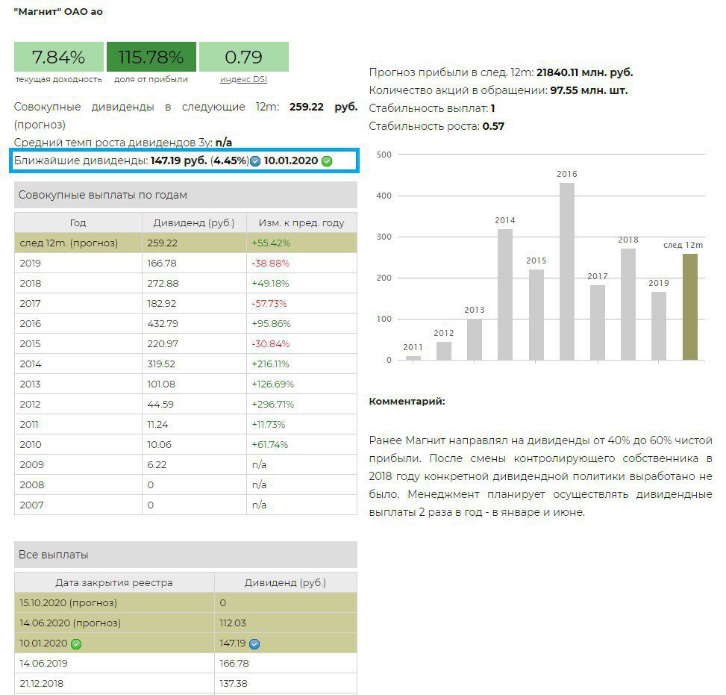Click the small 2011 bar in the chart
The image size is (726, 695).
click(x=413, y=358)
